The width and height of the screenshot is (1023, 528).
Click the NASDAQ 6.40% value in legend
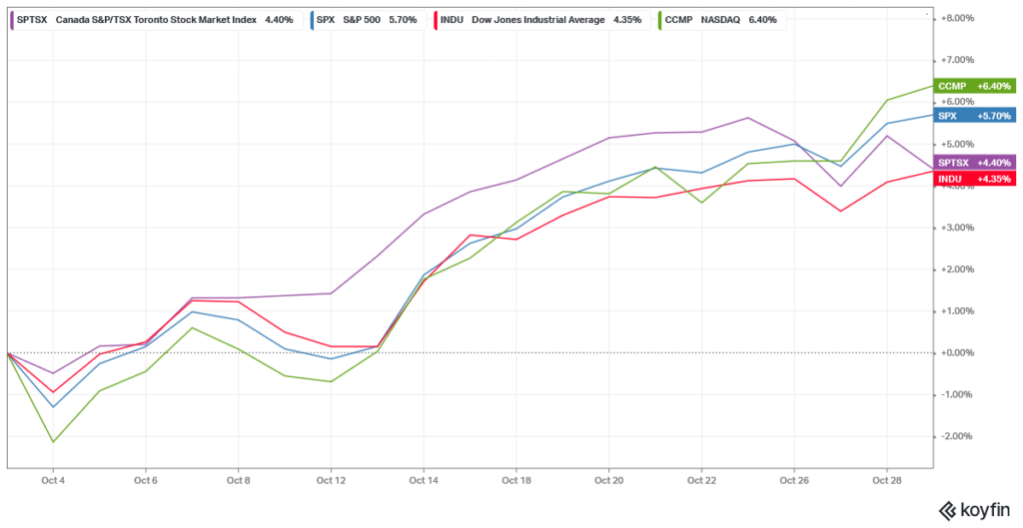(x=762, y=18)
